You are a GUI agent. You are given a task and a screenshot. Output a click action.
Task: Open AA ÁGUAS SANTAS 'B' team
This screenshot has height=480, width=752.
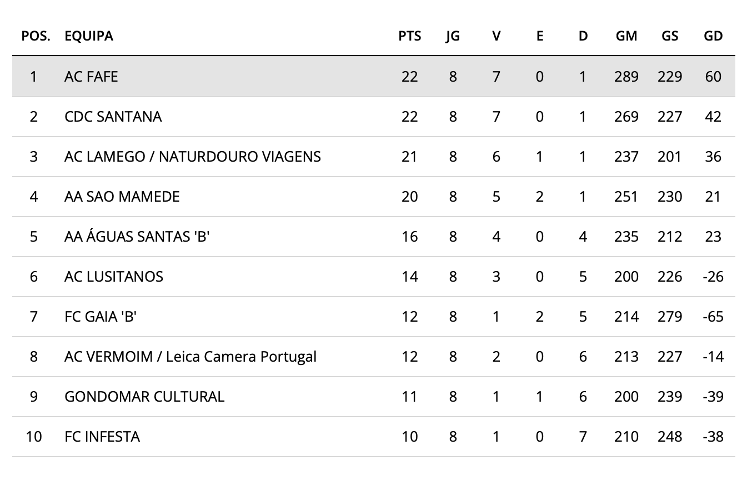tap(137, 237)
